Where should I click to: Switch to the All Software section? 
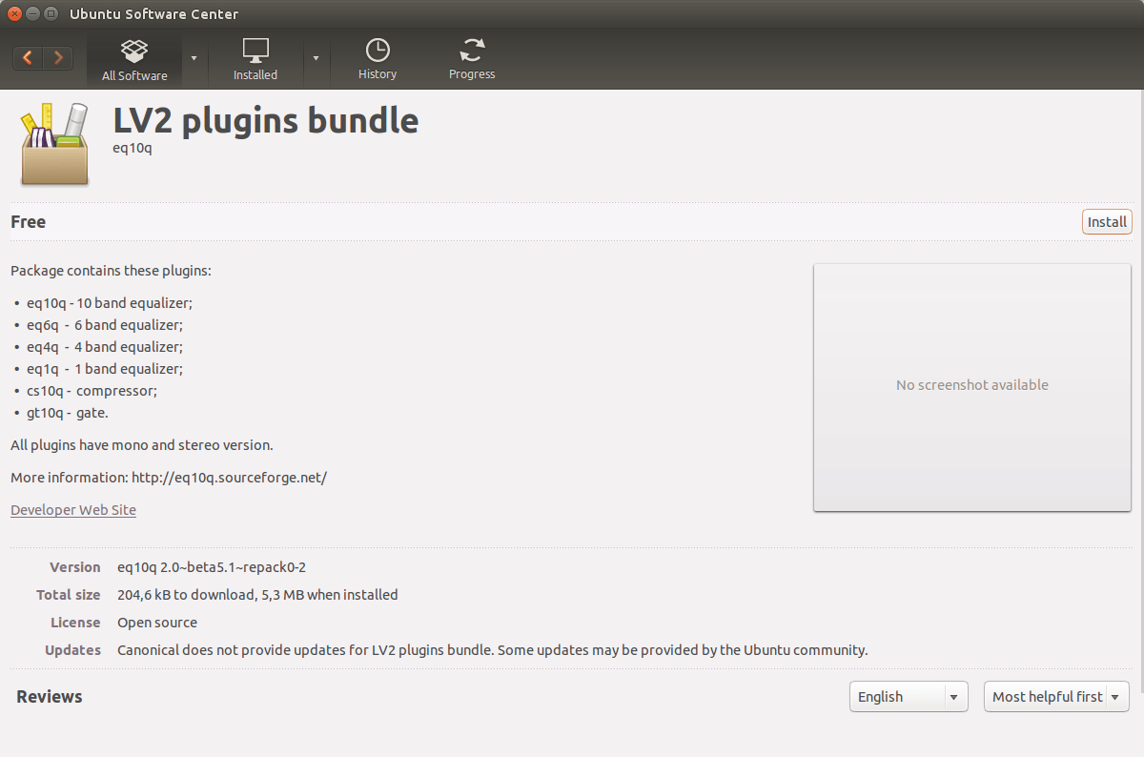[133, 58]
